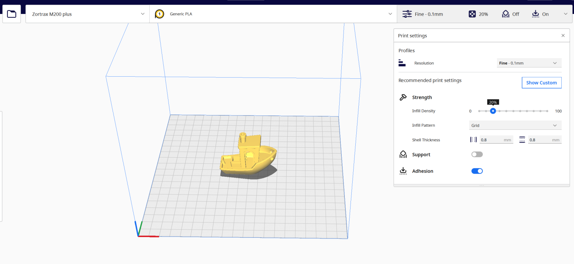Viewport: 574px width, 264px height.
Task: Click the Infill Density slider handle
Action: [x=493, y=111]
